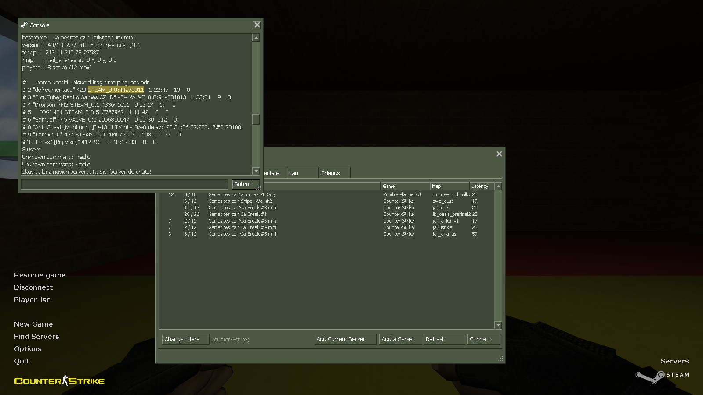Start a New Game
The height and width of the screenshot is (395, 703).
(33, 324)
